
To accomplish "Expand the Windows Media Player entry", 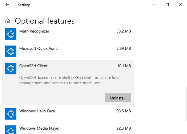I will 67,128.
